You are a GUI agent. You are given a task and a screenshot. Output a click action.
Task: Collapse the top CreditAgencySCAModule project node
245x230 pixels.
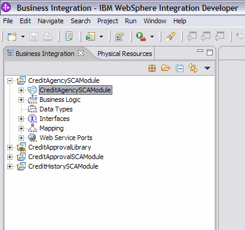coord(10,80)
